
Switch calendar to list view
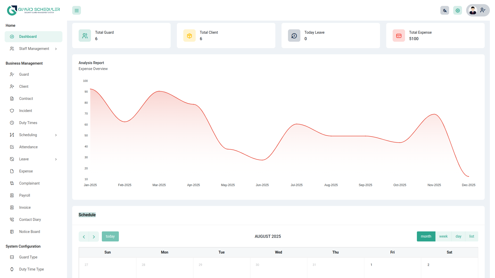click(472, 236)
